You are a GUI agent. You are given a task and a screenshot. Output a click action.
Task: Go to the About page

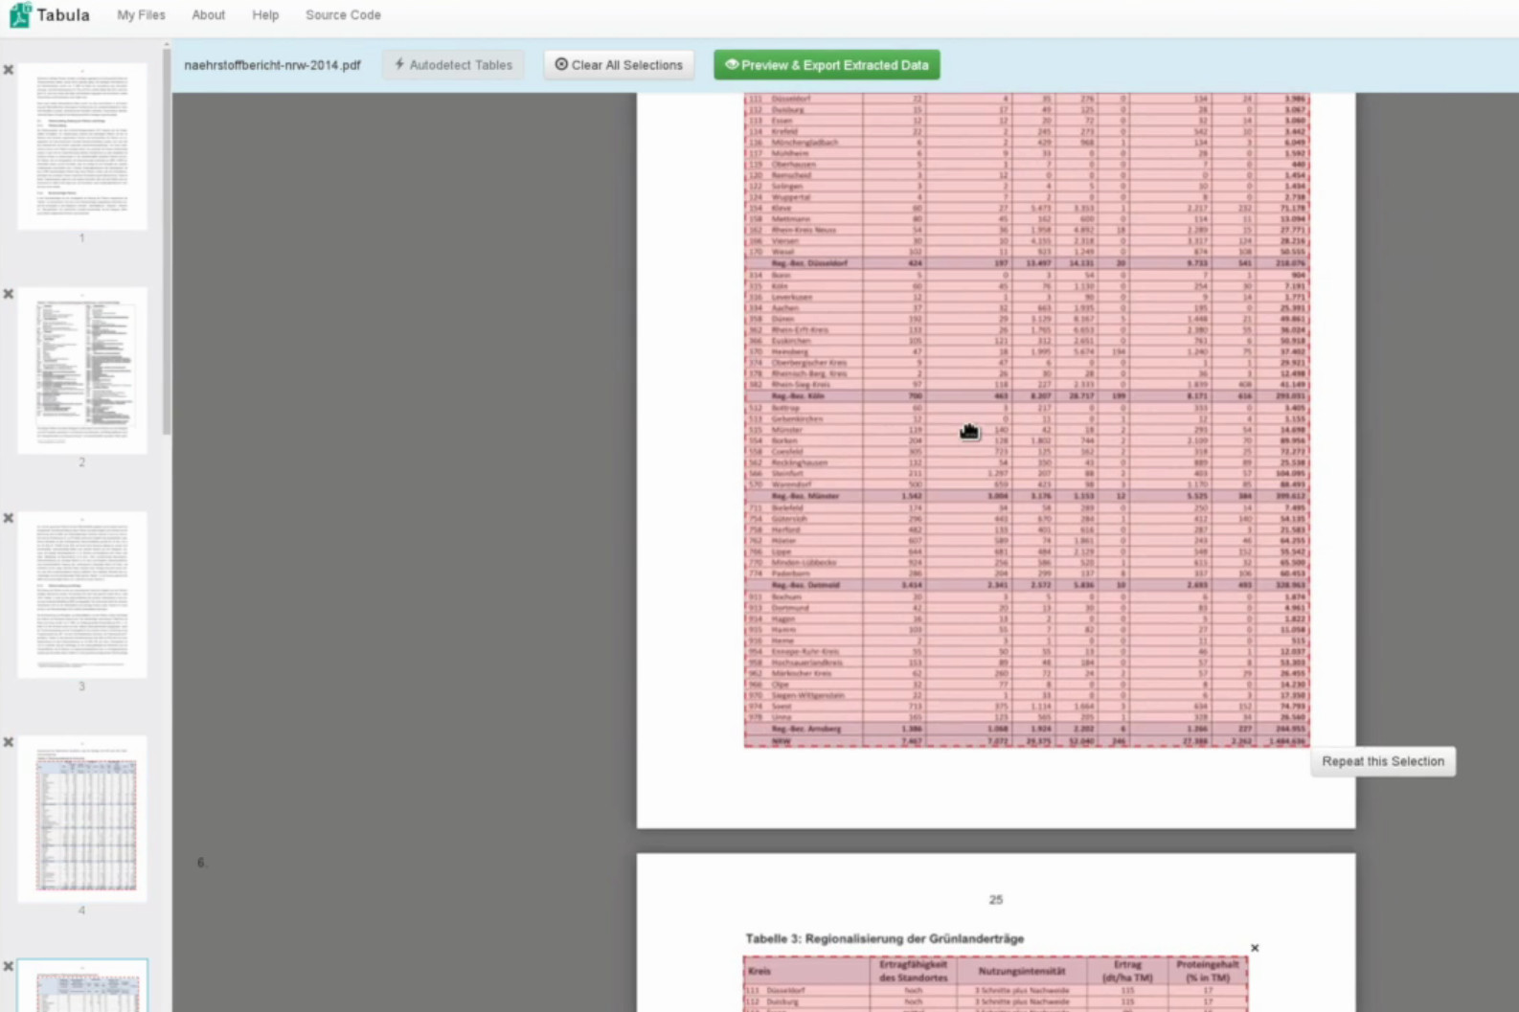(208, 15)
